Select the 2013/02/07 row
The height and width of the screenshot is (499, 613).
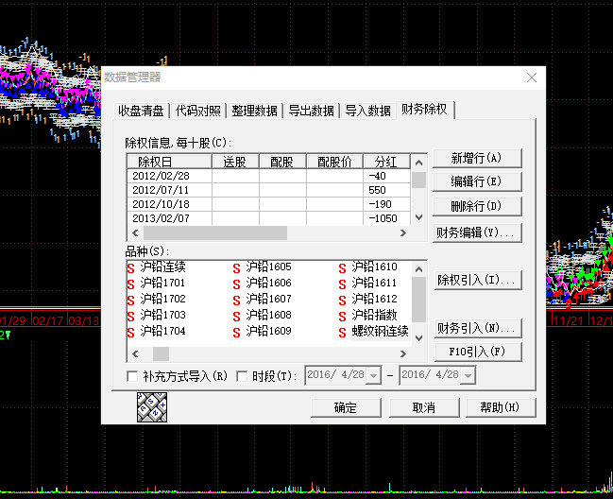(268, 217)
